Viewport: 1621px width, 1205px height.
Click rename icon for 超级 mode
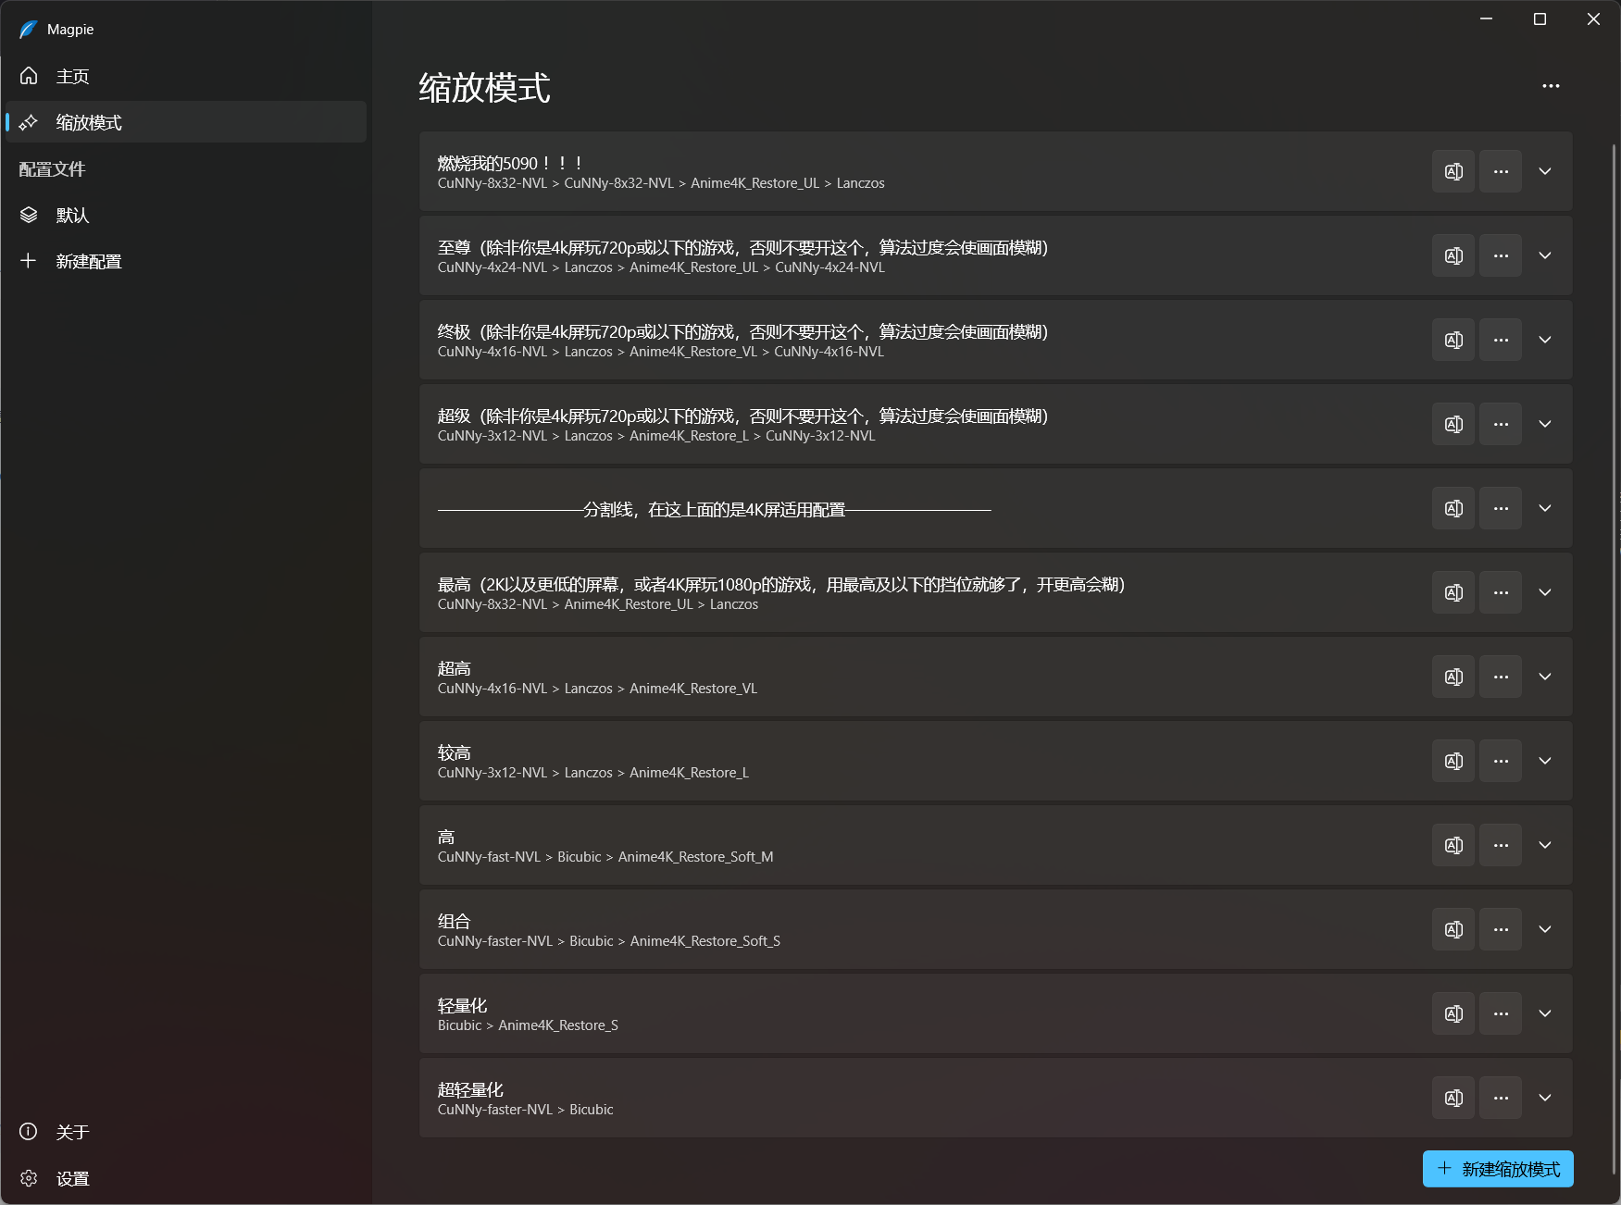tap(1453, 424)
